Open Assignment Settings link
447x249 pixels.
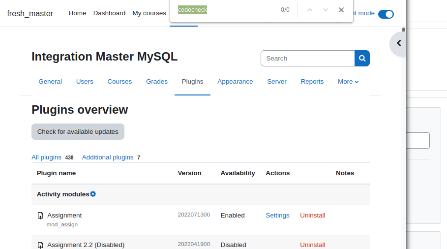coord(277,216)
